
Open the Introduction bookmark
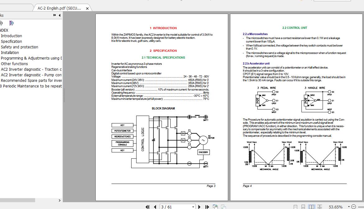coord(12,36)
